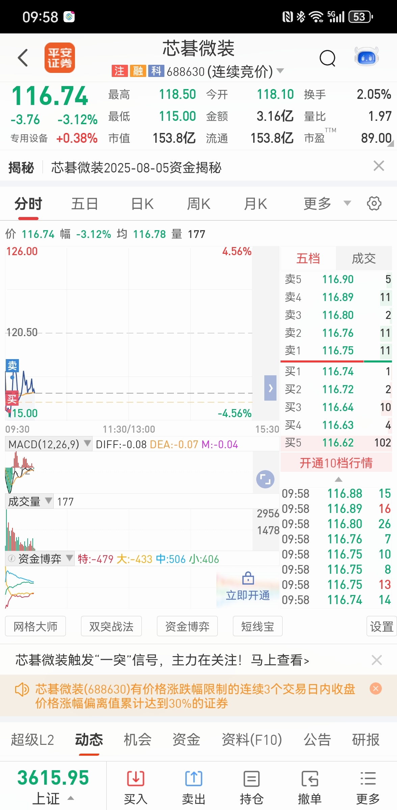
Task: Tap the search magnifier icon
Action: click(x=327, y=58)
